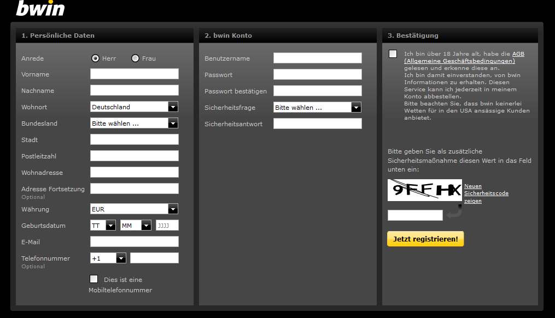The width and height of the screenshot is (555, 318).
Task: Open the phone country code +1 dropdown
Action: coord(108,258)
